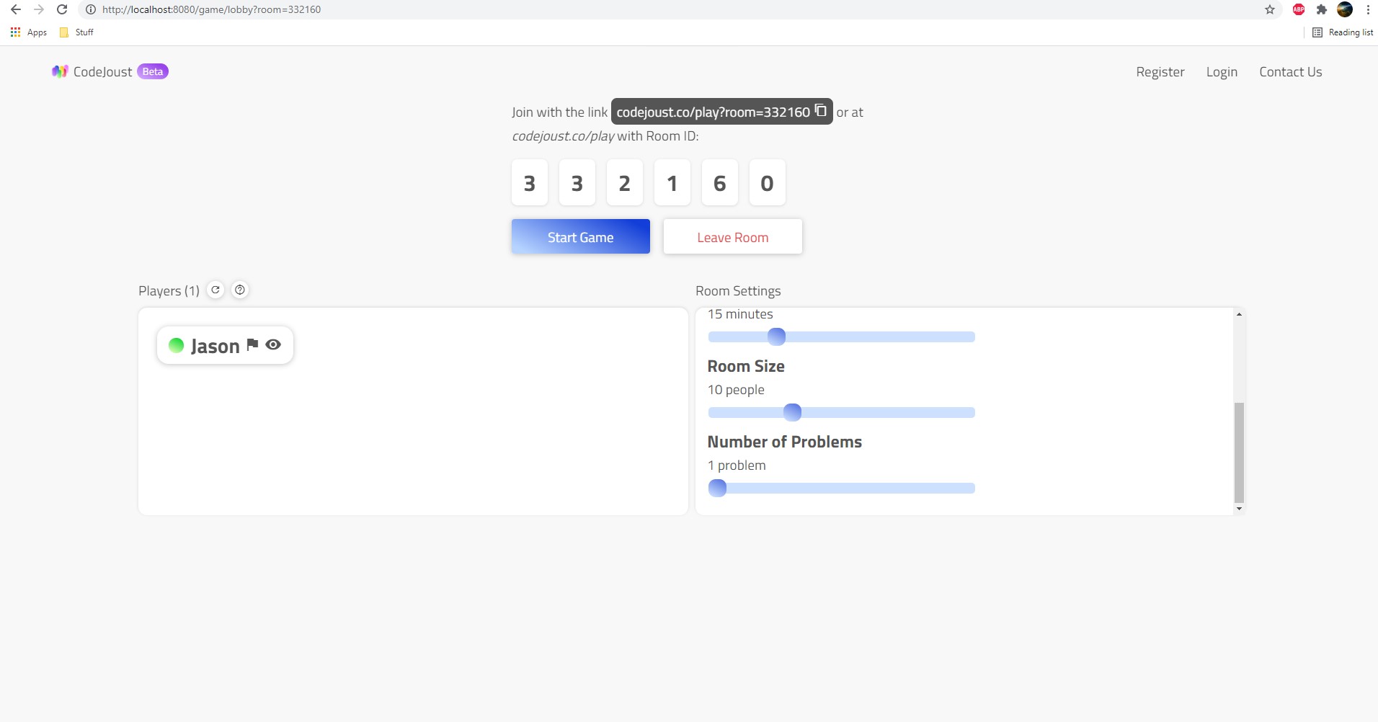Click the browser address bar URL
The image size is (1378, 722).
[x=211, y=9]
